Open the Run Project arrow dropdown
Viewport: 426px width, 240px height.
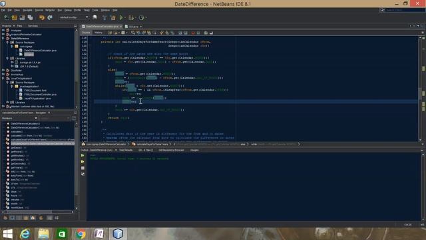[125, 18]
